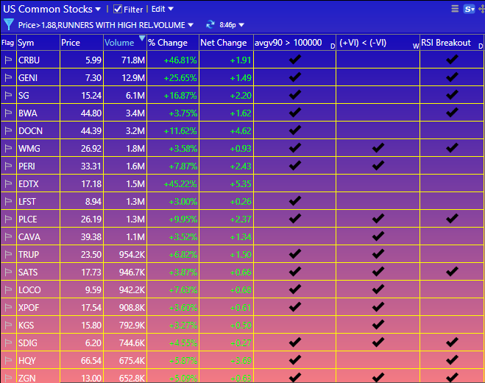Viewport: 485px width, 383px height.
Task: Select the EDTX symbol
Action: (x=29, y=183)
